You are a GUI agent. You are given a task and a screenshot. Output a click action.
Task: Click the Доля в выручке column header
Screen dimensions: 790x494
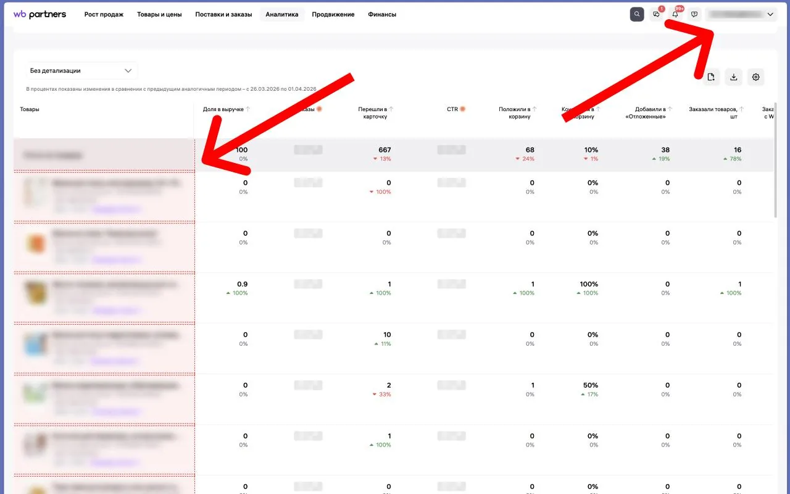[x=223, y=109]
